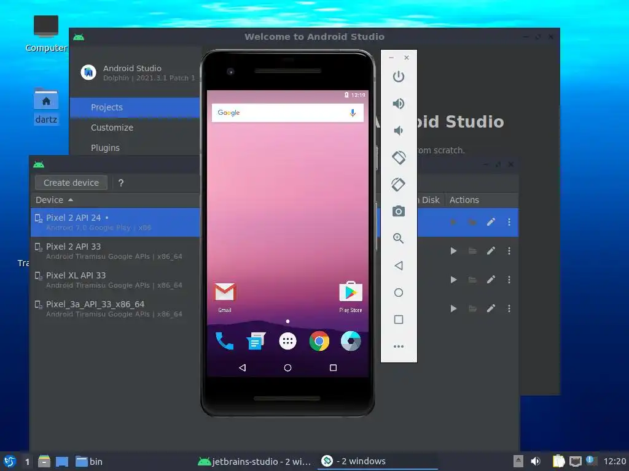Click the taskbar clock showing 12:20
This screenshot has width=629, height=471.
coord(614,461)
